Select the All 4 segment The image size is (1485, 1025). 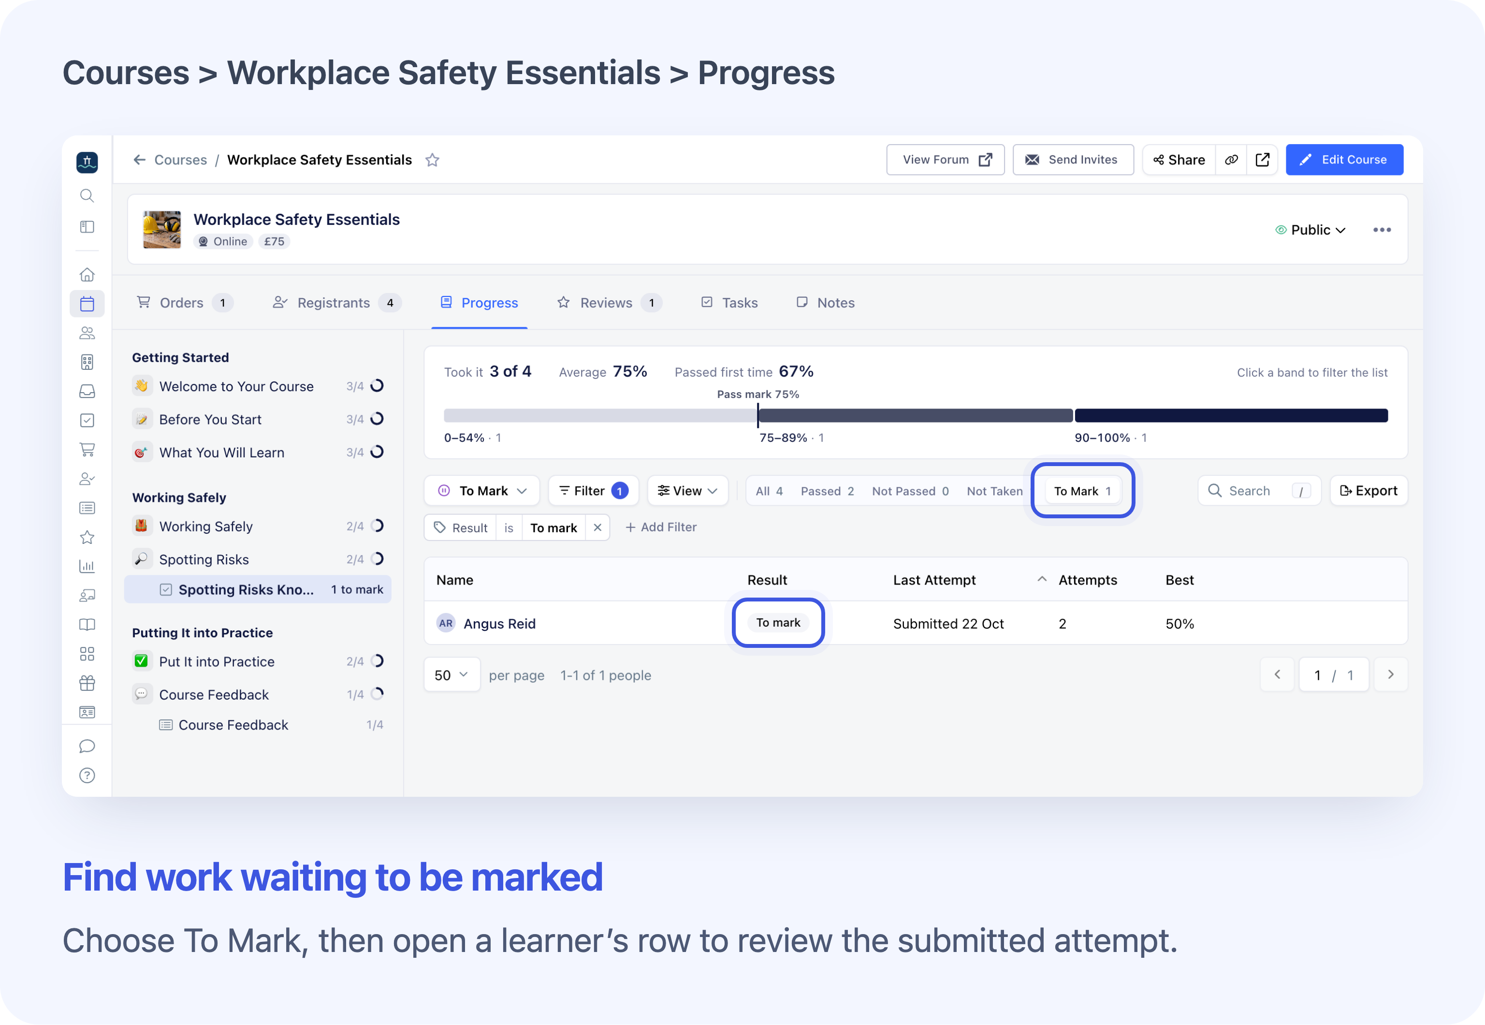click(769, 491)
